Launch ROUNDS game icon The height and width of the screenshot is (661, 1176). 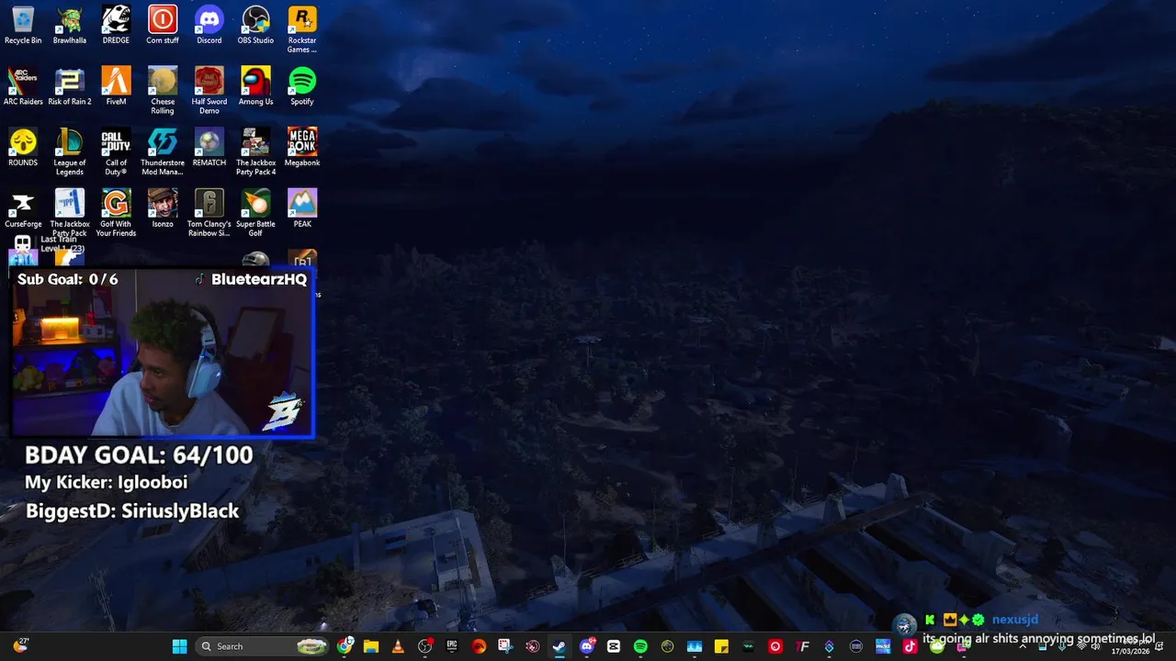23,147
